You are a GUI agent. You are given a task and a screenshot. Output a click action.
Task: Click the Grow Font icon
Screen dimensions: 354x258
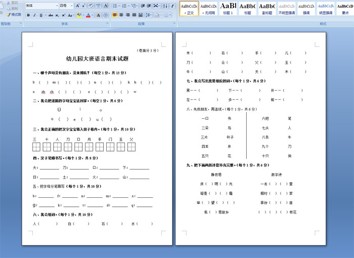[77, 6]
